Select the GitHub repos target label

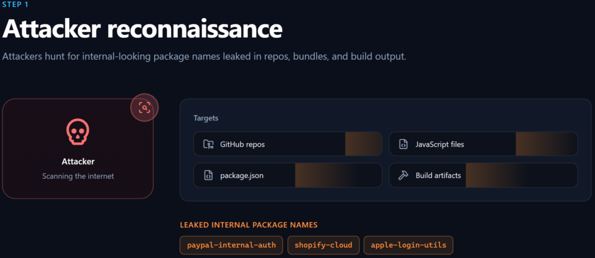point(242,144)
